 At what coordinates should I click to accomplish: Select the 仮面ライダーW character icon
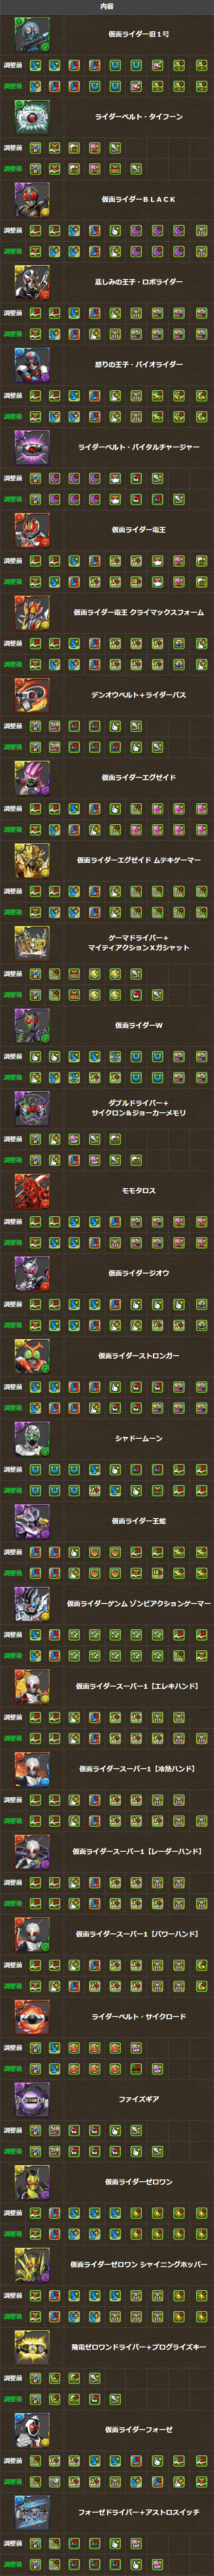point(32,1026)
